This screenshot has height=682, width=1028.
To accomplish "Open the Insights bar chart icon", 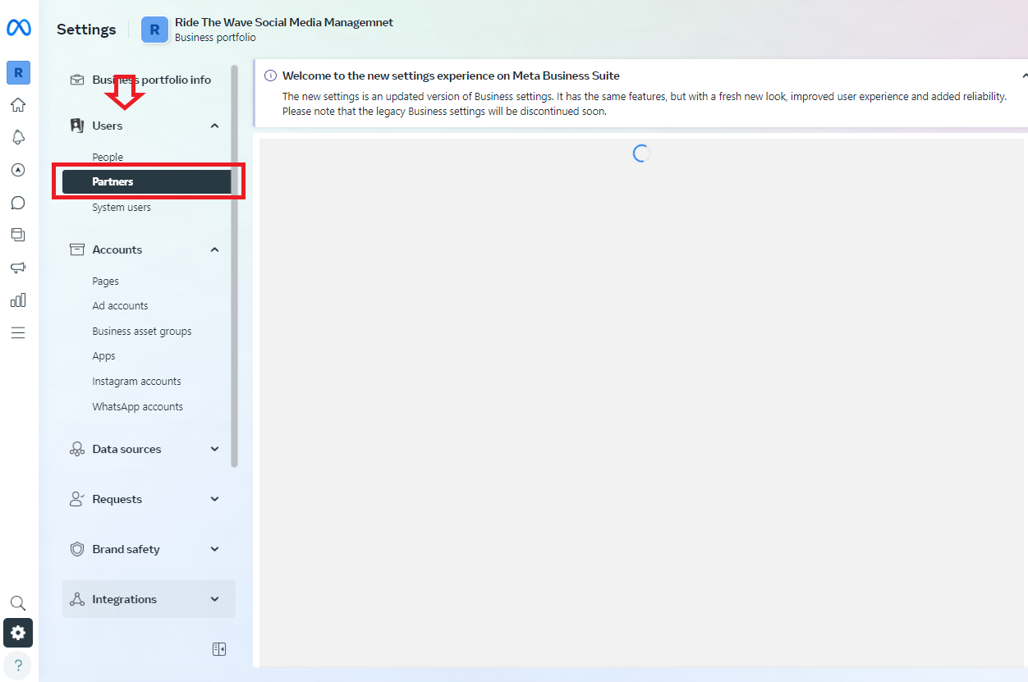I will pos(18,300).
